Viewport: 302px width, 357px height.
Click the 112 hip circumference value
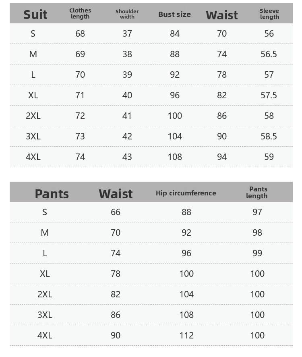(x=186, y=335)
